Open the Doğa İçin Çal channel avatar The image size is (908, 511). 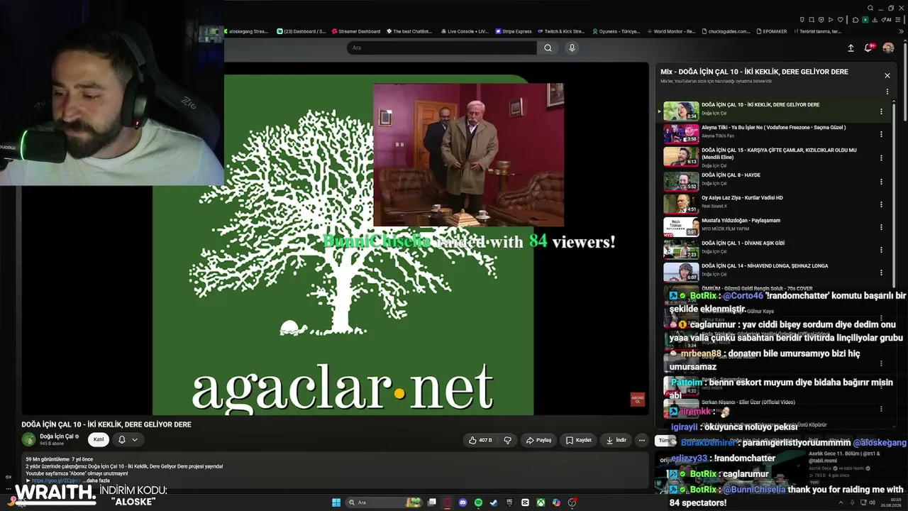(x=28, y=439)
